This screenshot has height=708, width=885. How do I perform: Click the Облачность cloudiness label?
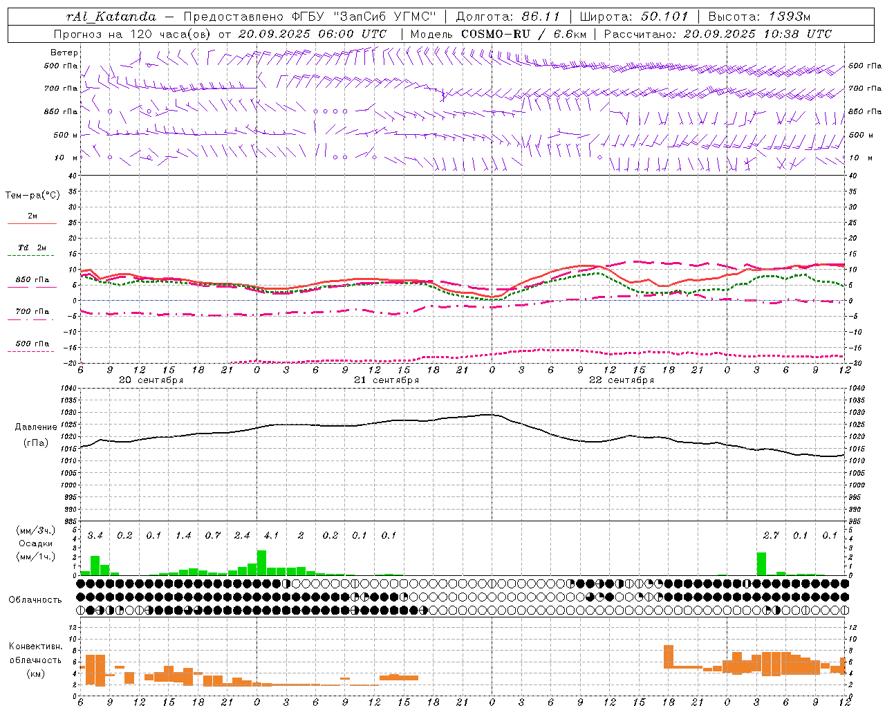coord(35,599)
